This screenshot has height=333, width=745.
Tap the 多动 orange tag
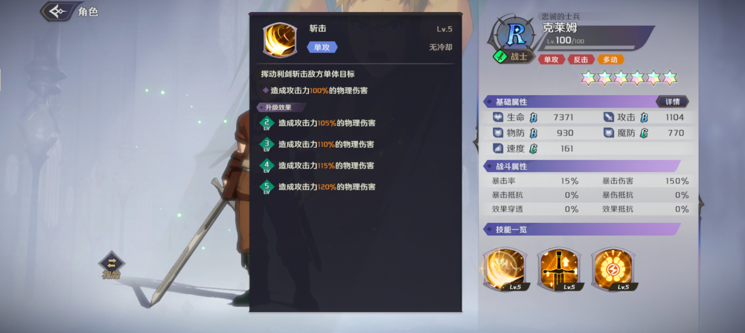point(610,59)
